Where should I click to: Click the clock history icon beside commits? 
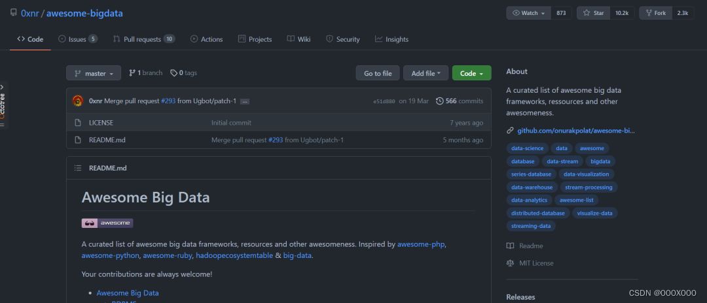coord(440,101)
